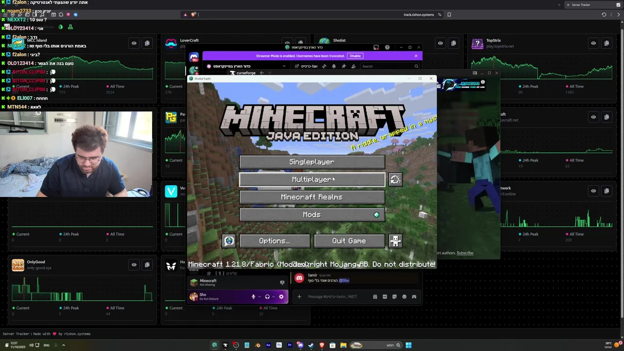
Task: Reload the browser page
Action: click(x=604, y=15)
